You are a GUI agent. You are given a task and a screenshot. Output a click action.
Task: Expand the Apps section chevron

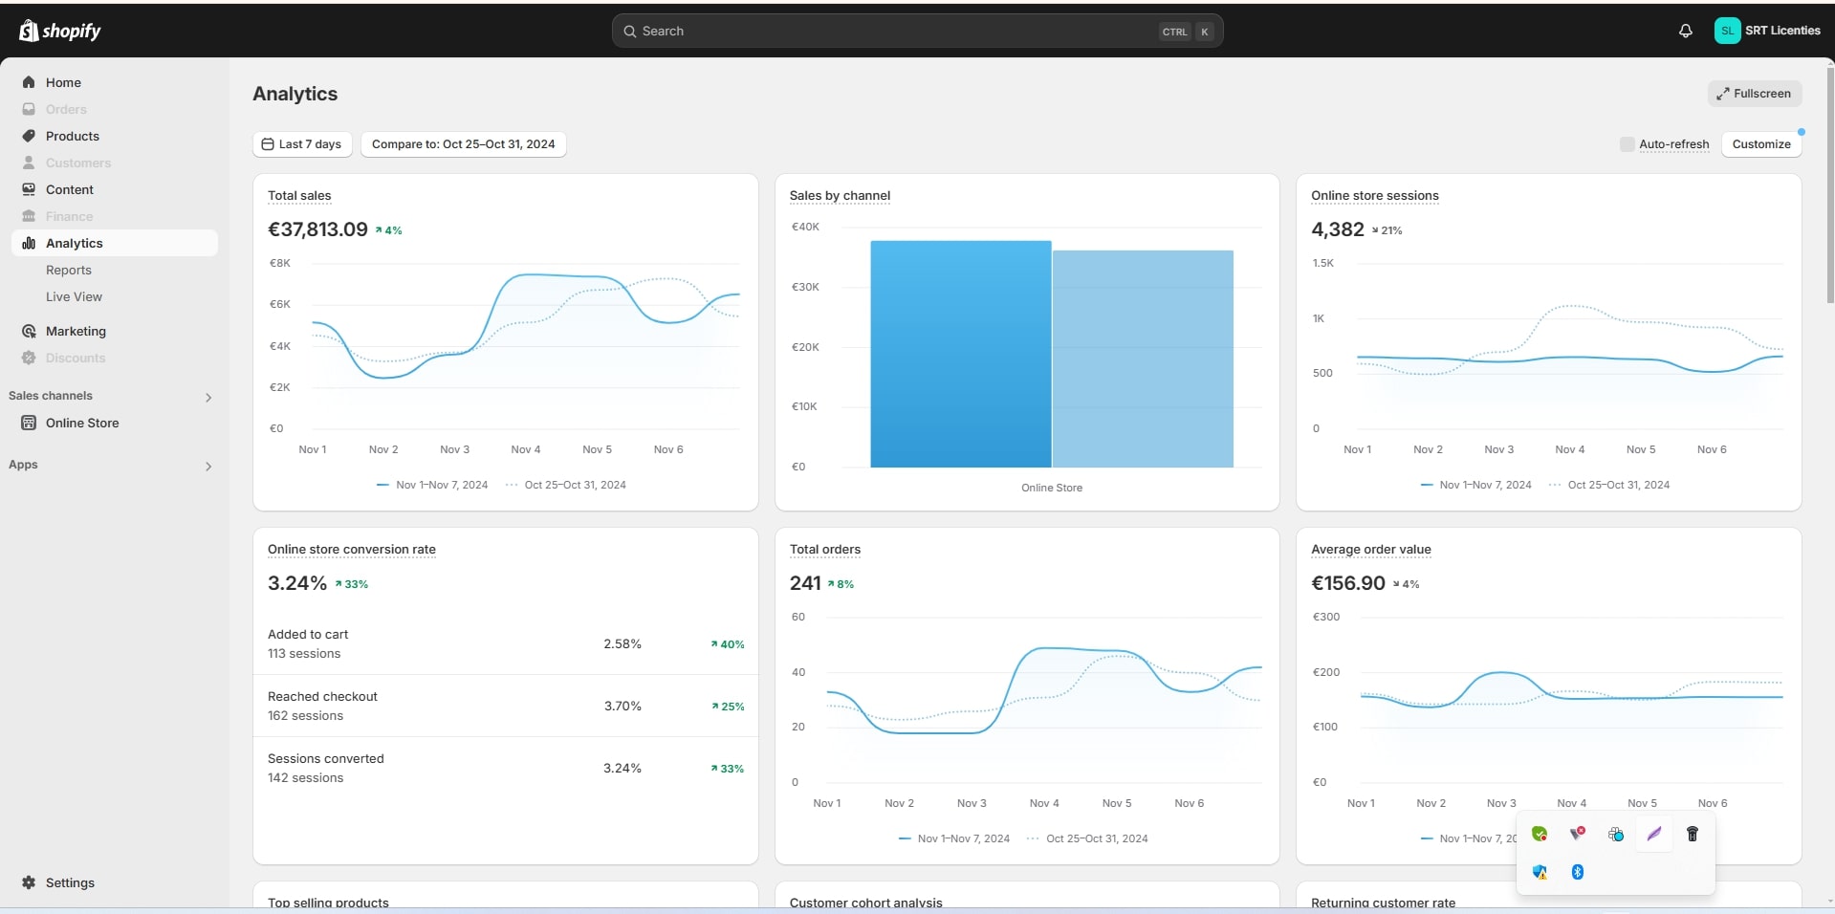coord(208,466)
